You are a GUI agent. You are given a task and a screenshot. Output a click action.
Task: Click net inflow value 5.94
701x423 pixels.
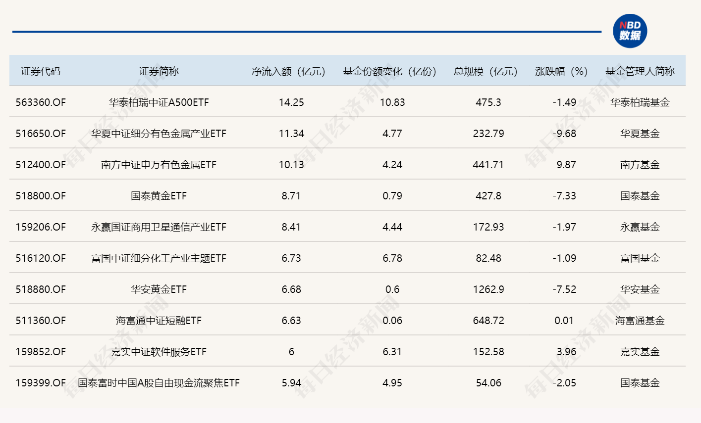(x=291, y=383)
